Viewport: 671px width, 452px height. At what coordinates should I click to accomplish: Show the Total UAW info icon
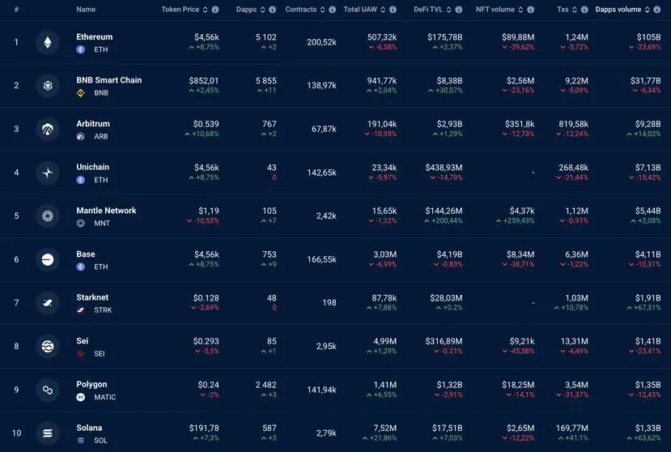(393, 10)
